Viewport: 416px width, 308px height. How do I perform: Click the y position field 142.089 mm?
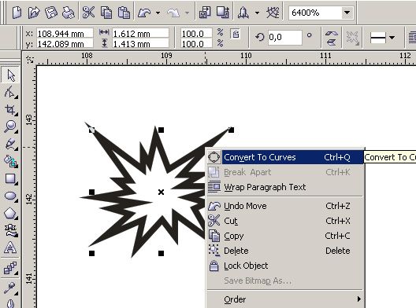click(x=65, y=44)
